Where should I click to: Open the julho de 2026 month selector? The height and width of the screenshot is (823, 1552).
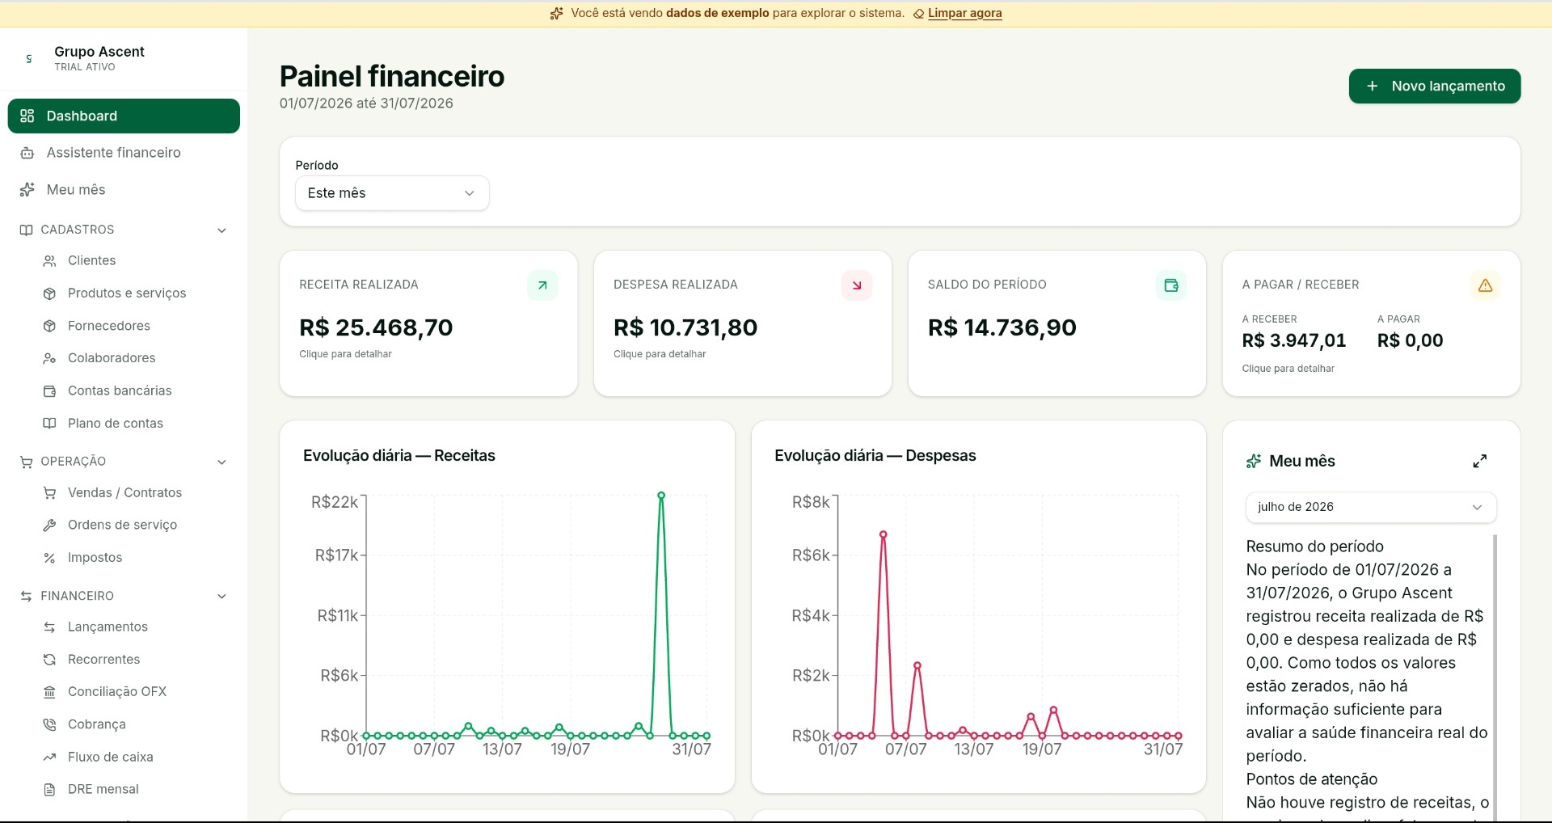[x=1371, y=507]
